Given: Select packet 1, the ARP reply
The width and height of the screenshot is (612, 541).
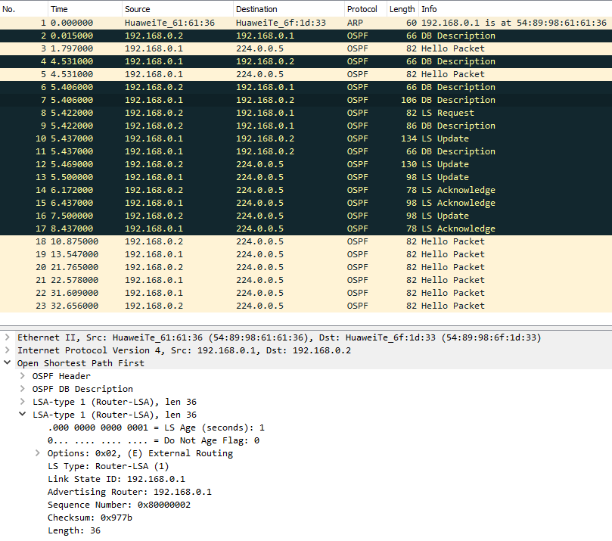Looking at the screenshot, I should (306, 23).
